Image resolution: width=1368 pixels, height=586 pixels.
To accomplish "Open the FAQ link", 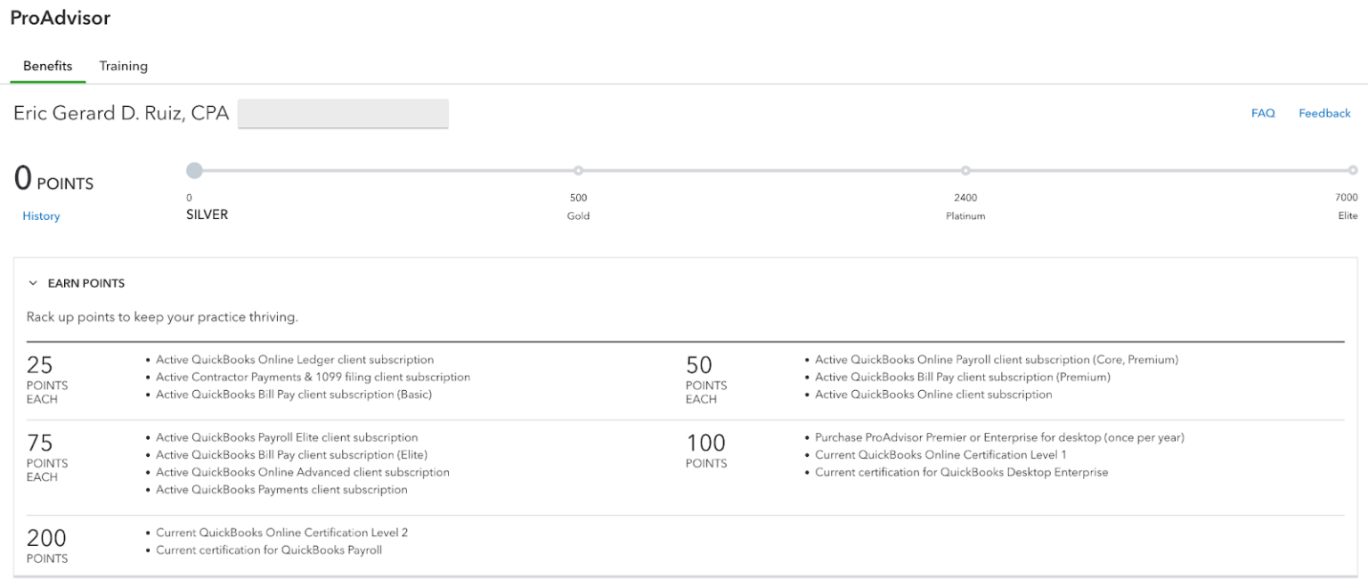I will pos(1262,113).
